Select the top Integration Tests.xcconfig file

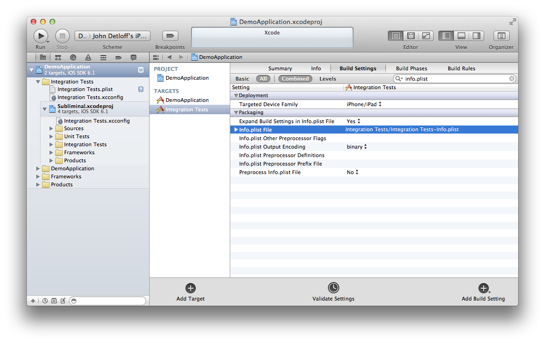coord(90,97)
